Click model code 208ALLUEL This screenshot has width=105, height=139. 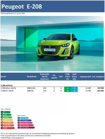click(x=31, y=88)
